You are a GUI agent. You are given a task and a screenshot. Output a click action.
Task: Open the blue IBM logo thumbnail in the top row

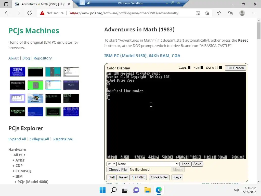[x=18, y=72]
